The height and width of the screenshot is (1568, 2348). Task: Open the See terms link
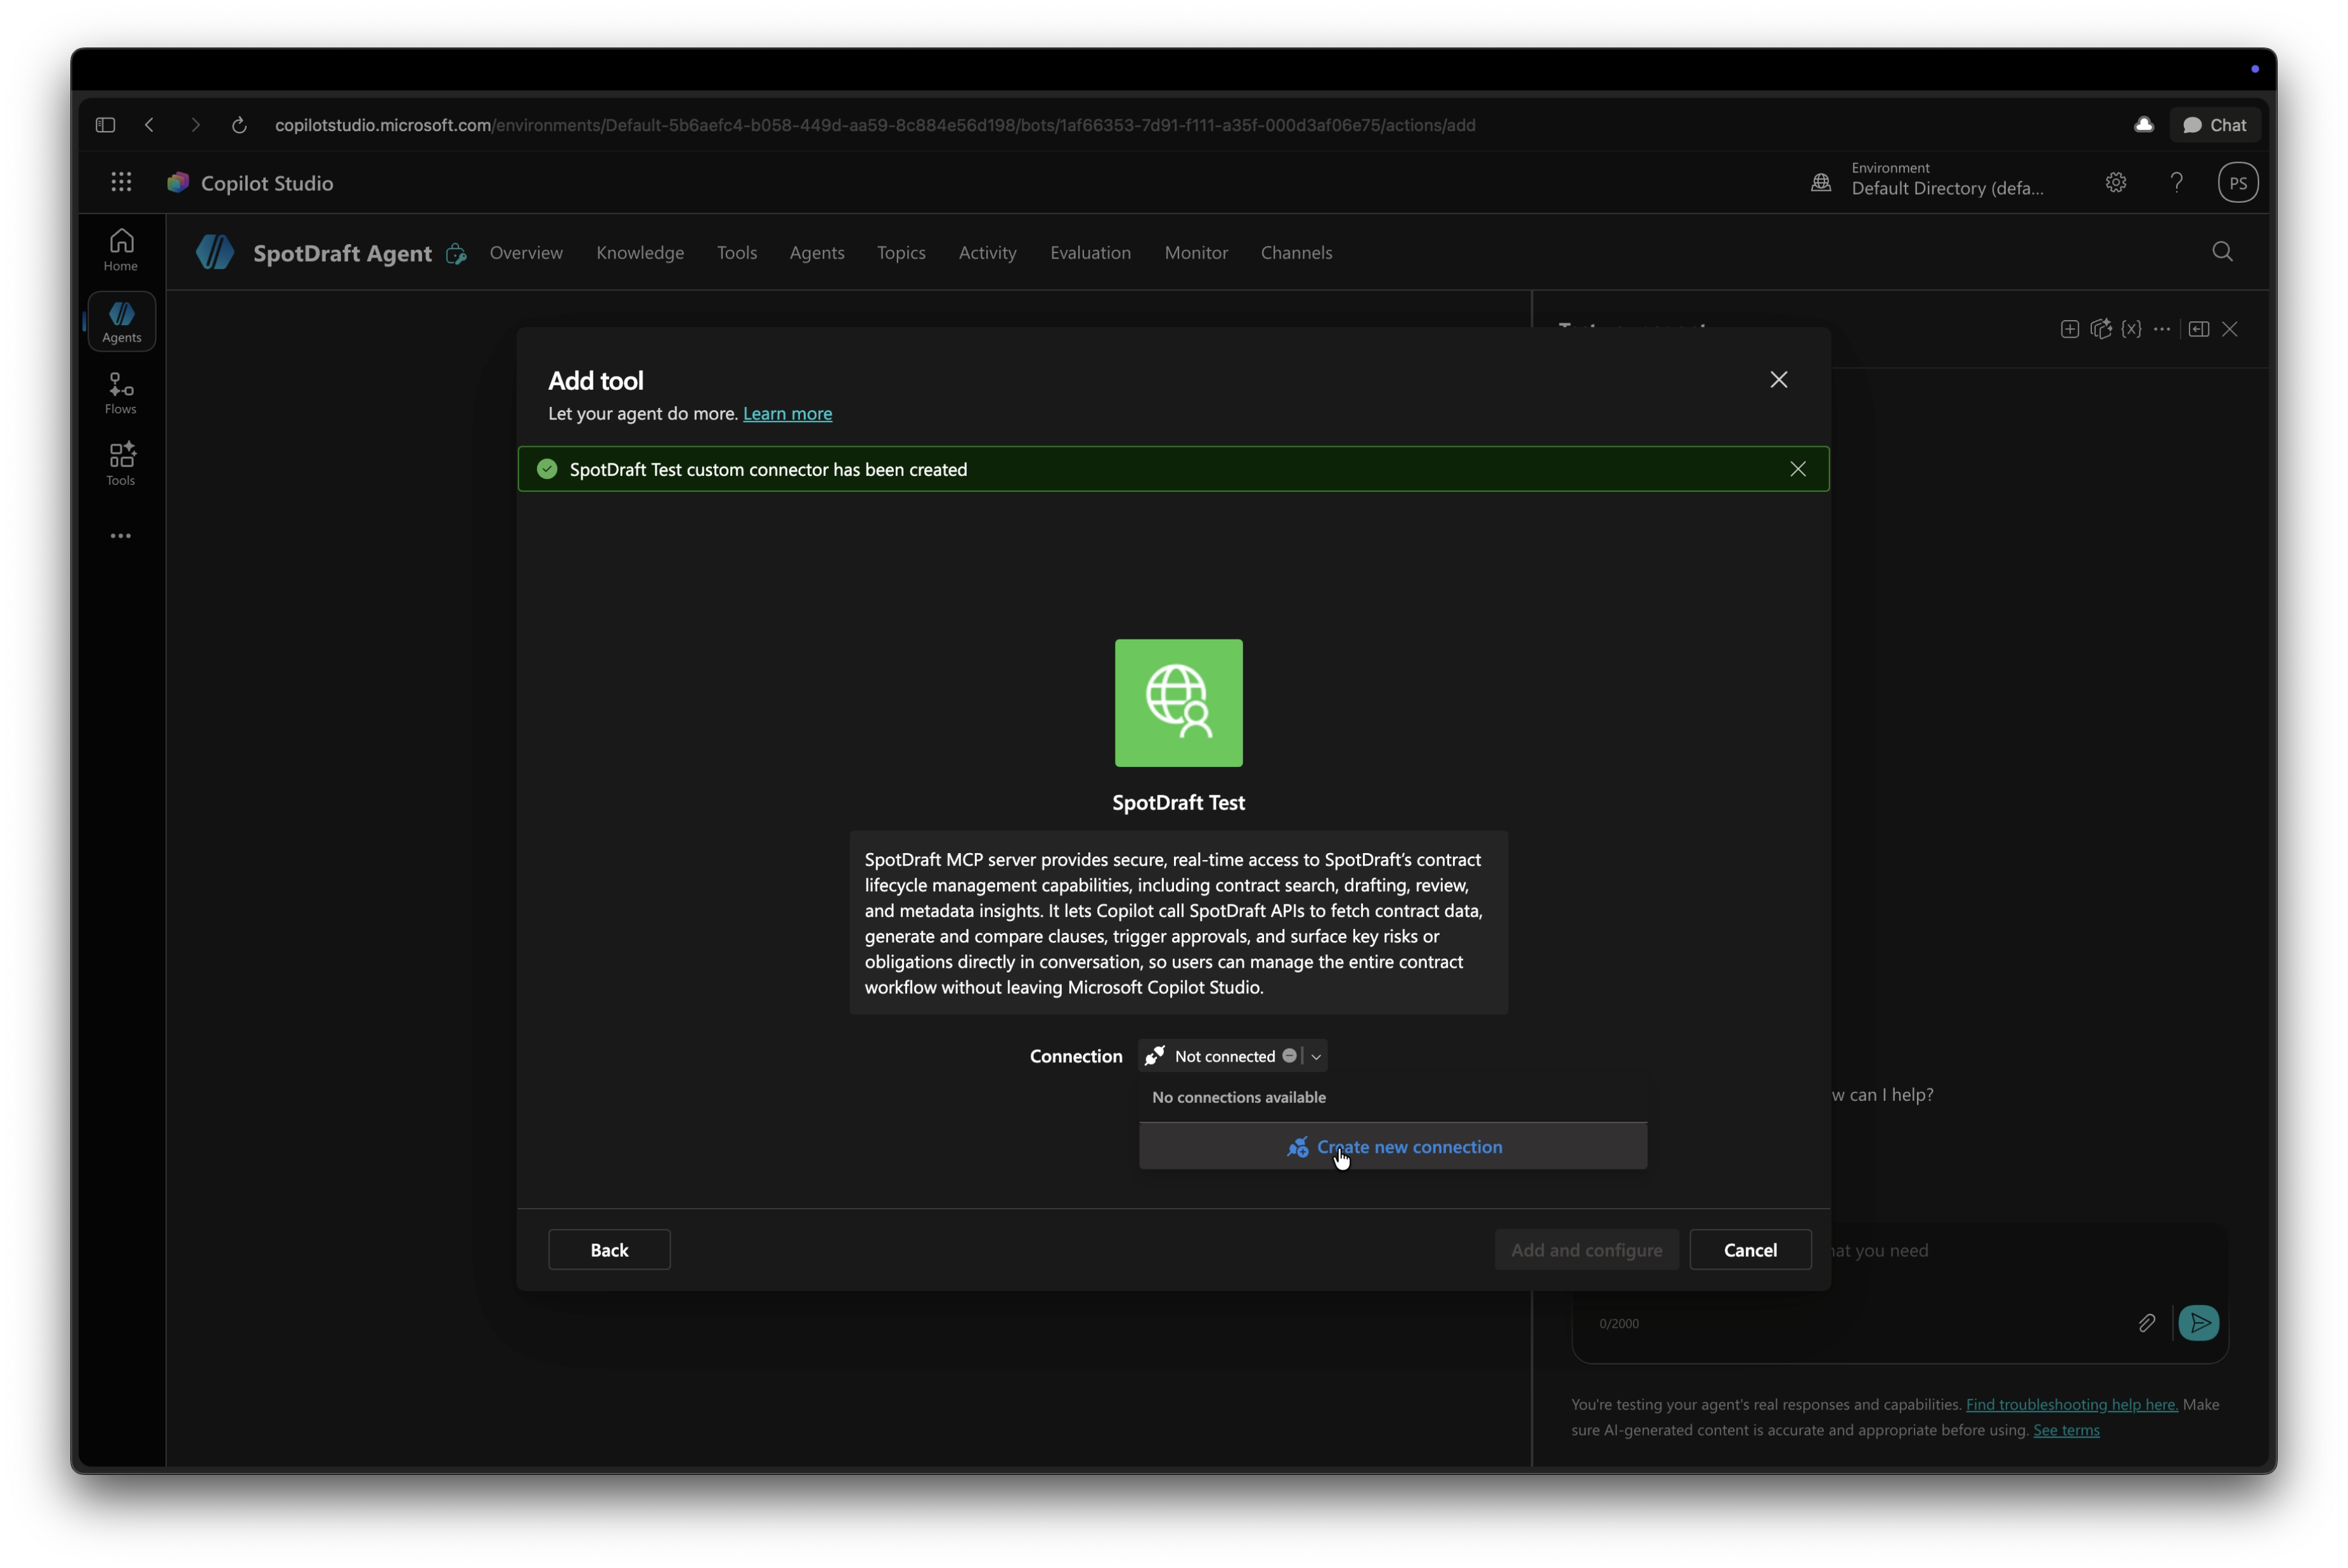coord(2066,1431)
